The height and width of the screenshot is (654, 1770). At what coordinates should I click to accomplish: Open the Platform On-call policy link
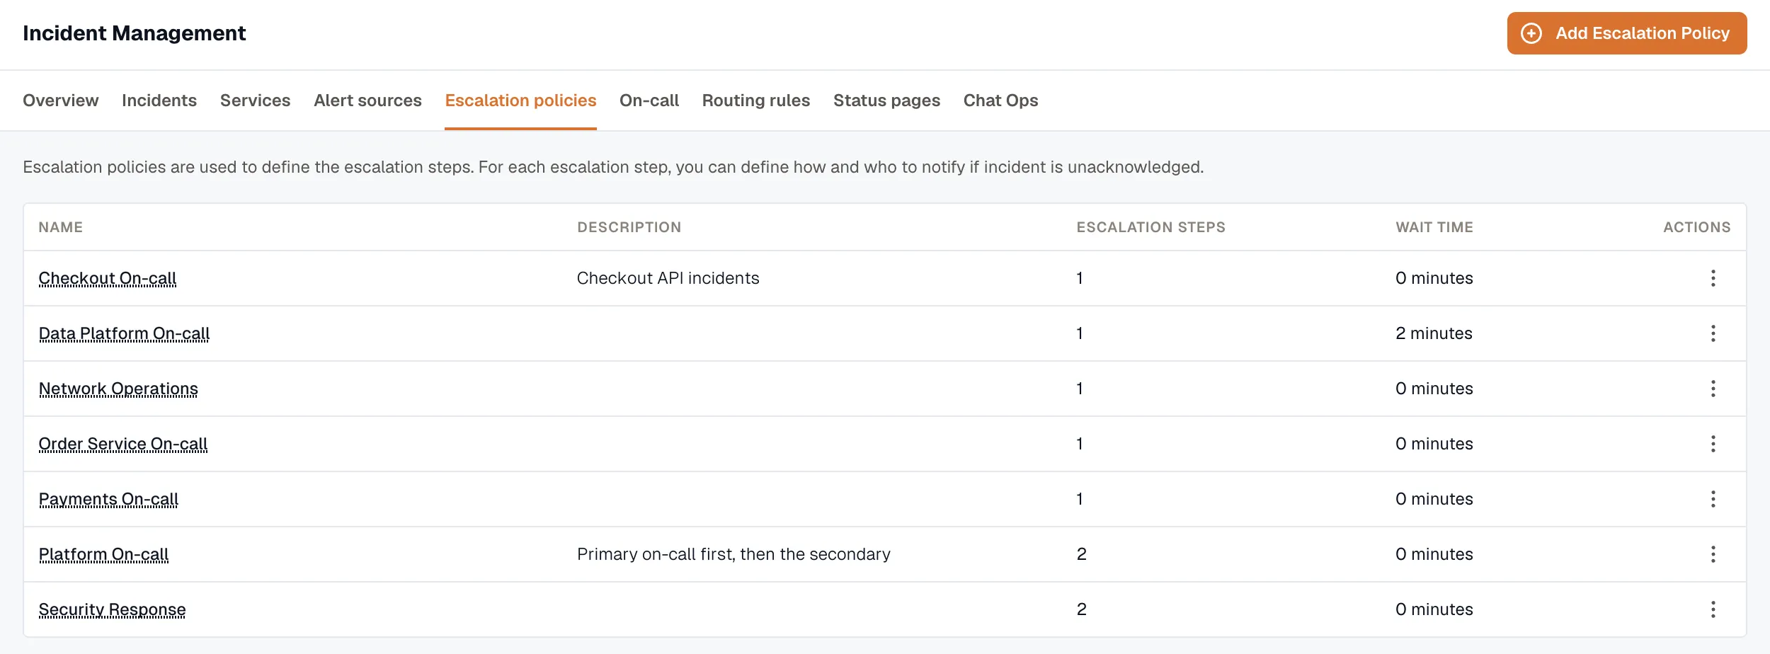coord(103,554)
